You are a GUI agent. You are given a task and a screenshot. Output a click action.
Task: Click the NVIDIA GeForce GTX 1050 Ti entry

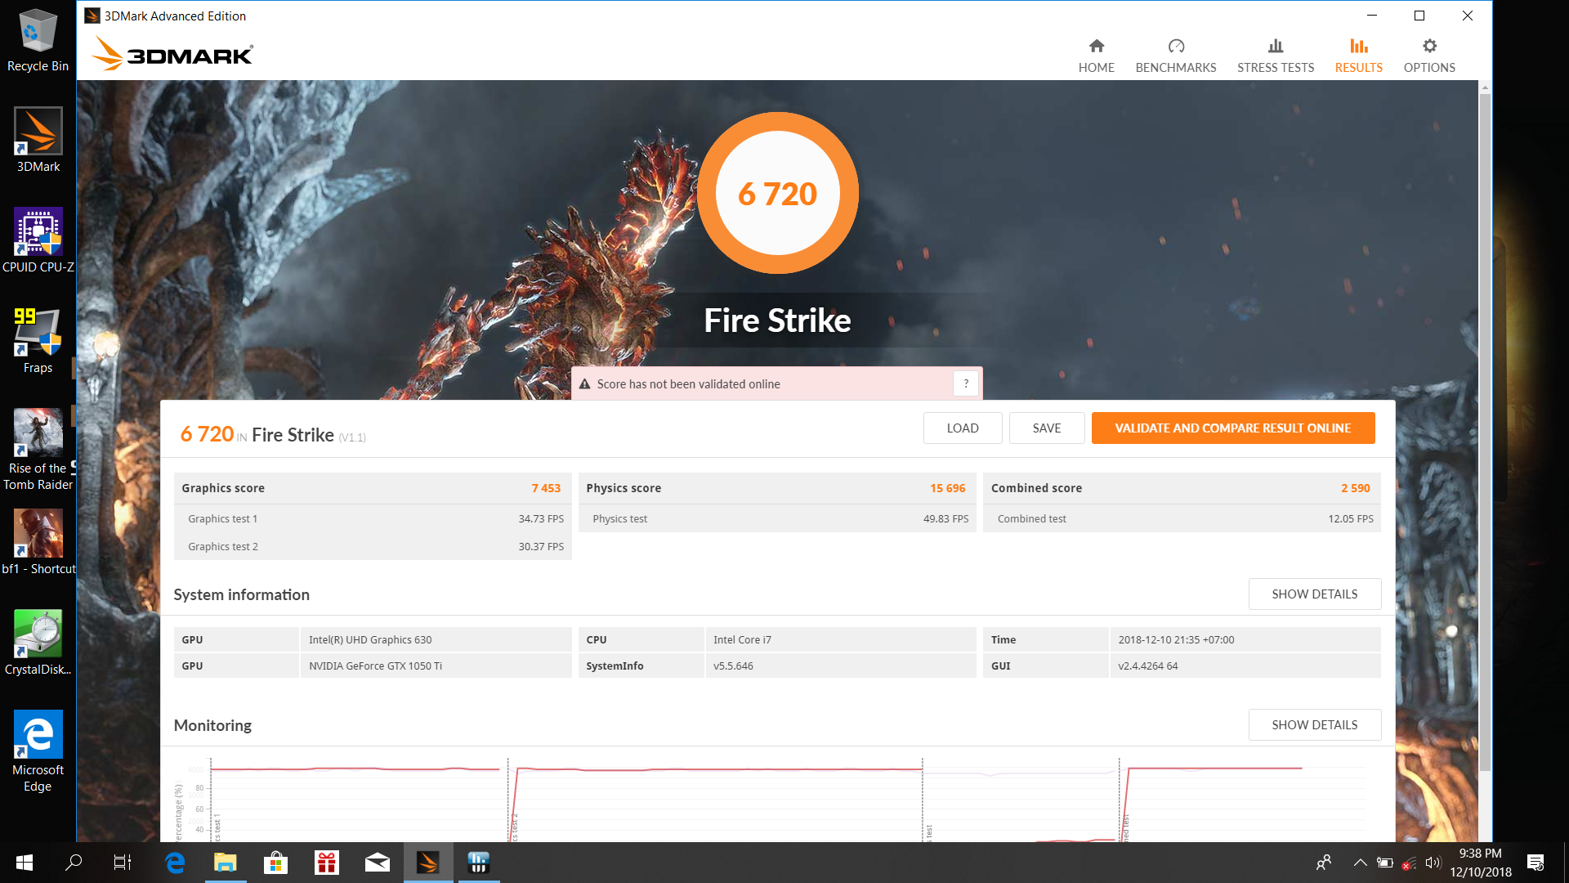pos(375,666)
